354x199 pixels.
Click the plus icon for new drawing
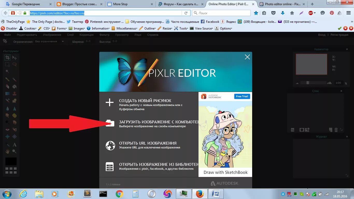(110, 102)
